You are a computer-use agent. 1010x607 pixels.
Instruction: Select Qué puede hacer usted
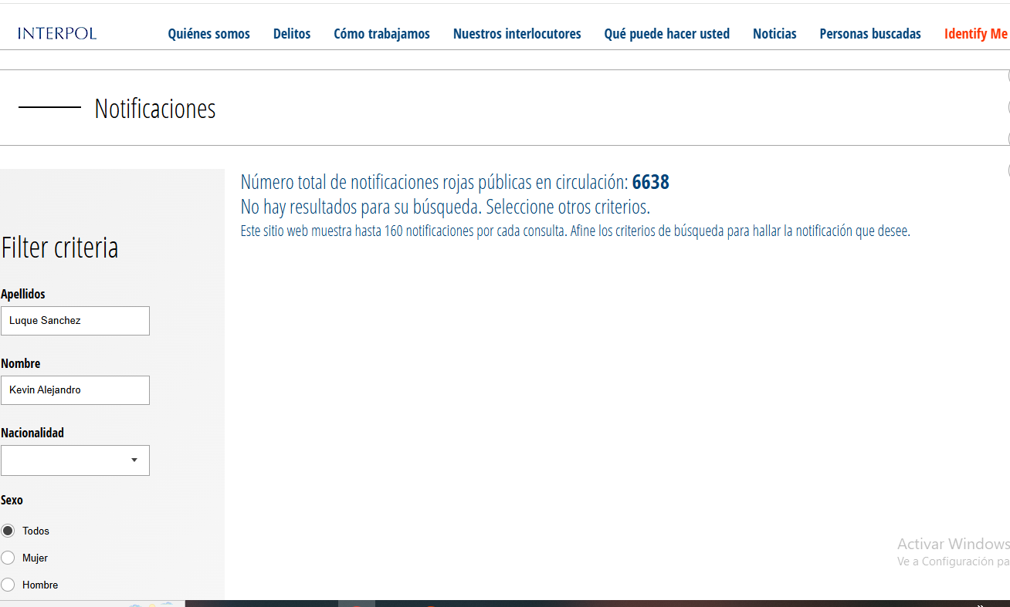pyautogui.click(x=666, y=34)
